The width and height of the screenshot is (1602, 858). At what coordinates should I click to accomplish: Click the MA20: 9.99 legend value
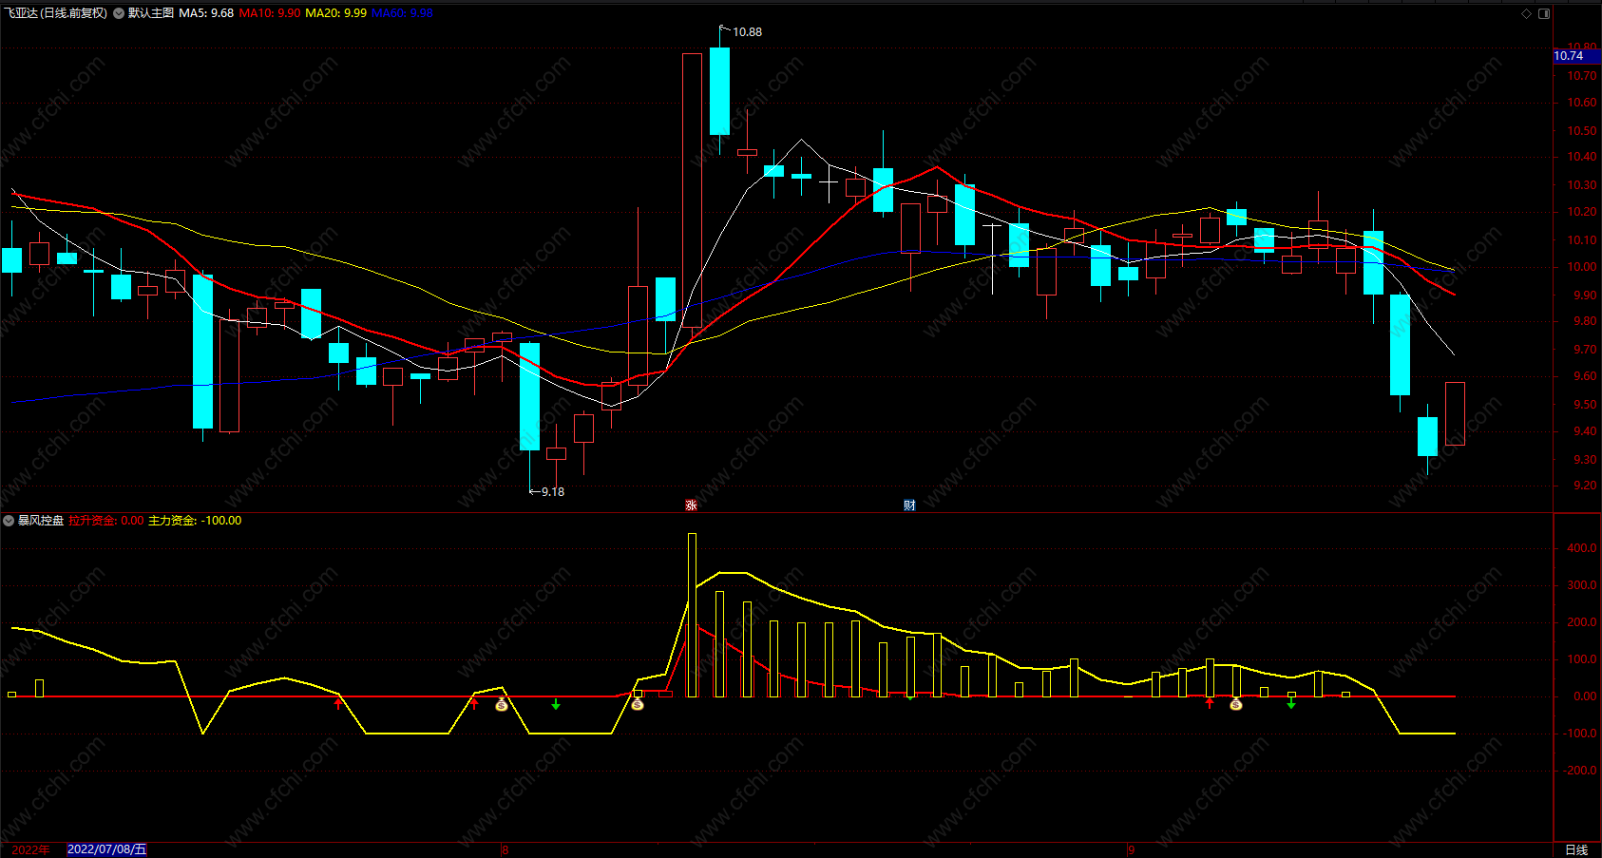tap(336, 13)
